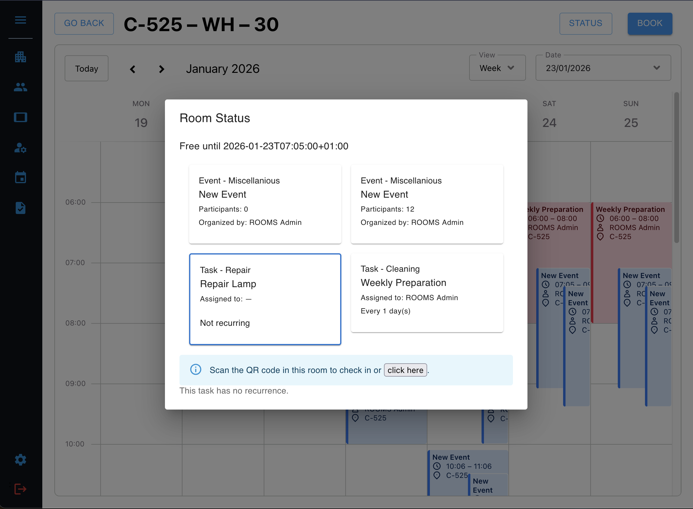Click the GO BACK button
Image resolution: width=693 pixels, height=509 pixels.
(84, 23)
